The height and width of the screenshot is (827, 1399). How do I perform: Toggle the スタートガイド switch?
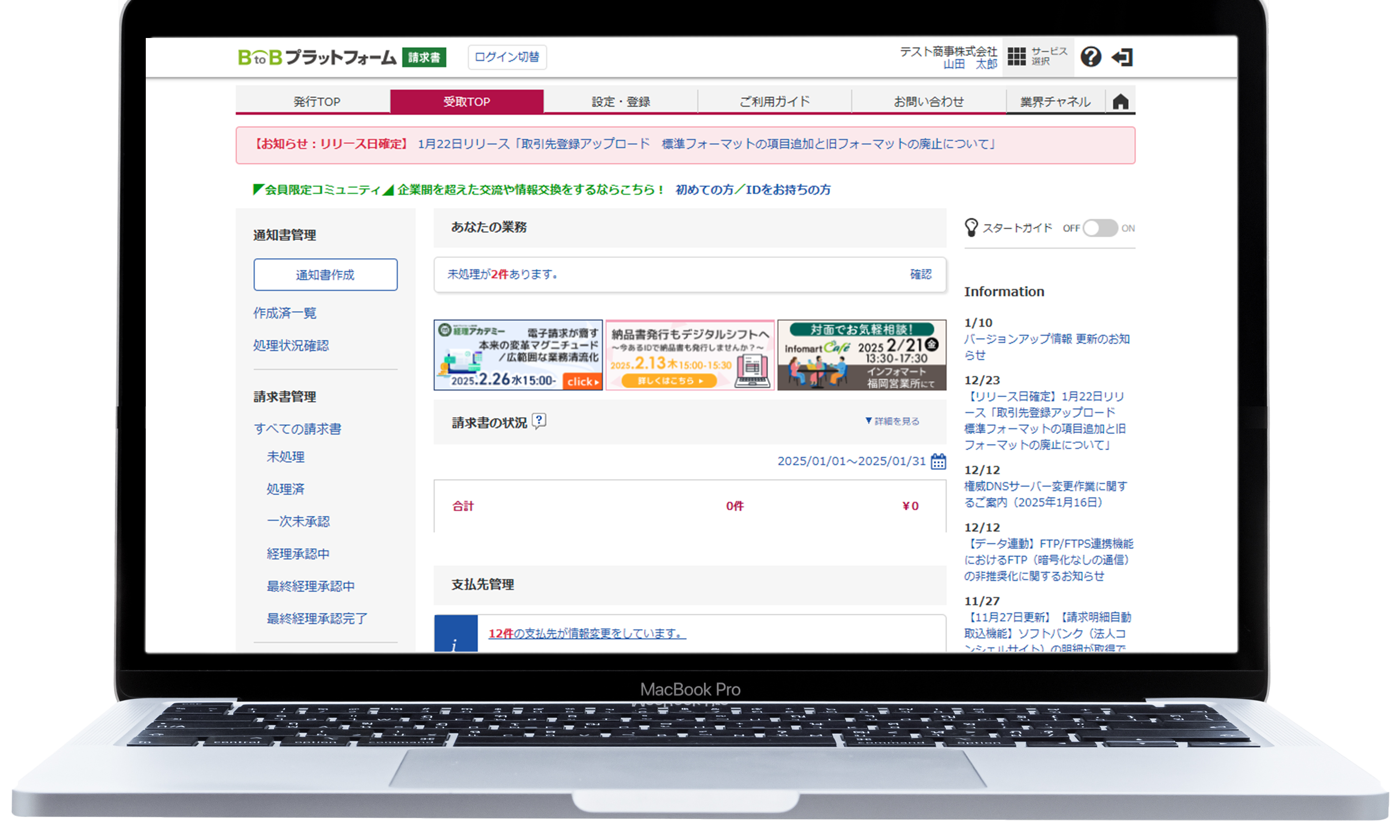pos(1100,228)
